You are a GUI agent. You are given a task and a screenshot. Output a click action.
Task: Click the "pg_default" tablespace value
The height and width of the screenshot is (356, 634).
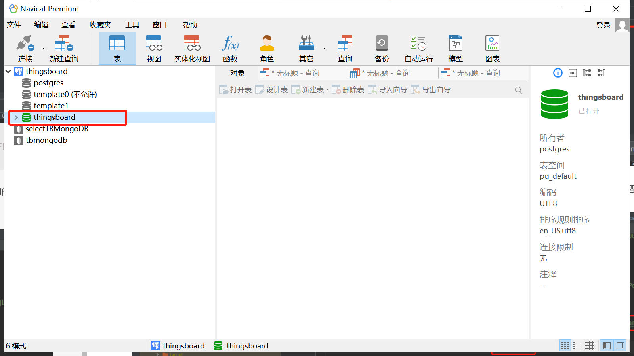tap(558, 176)
